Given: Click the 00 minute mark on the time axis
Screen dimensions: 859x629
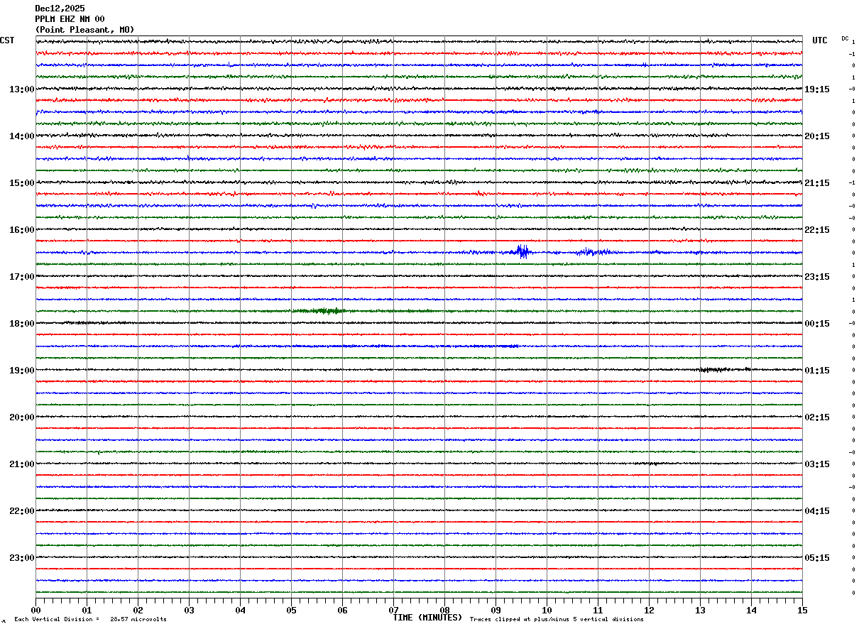Looking at the screenshot, I should [x=36, y=611].
